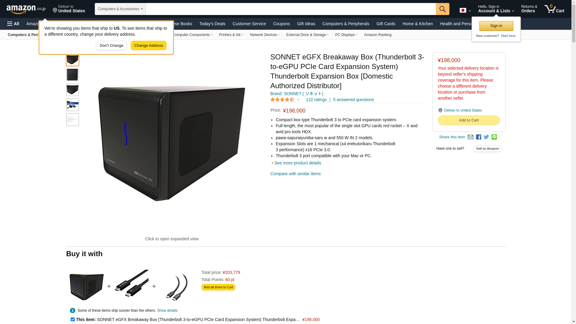Focus the Amazon search input field
The width and height of the screenshot is (576, 324).
pyautogui.click(x=290, y=9)
